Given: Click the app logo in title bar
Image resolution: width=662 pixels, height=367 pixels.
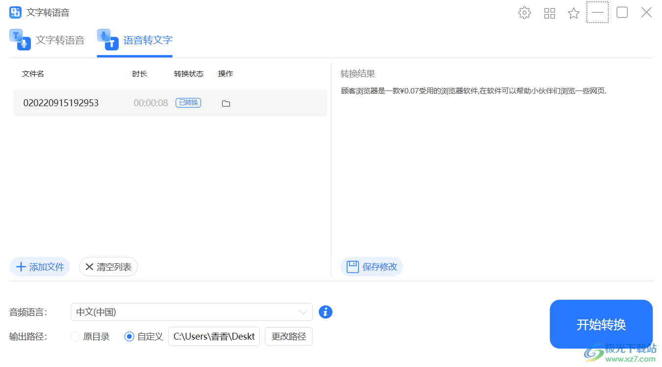Looking at the screenshot, I should coord(15,13).
